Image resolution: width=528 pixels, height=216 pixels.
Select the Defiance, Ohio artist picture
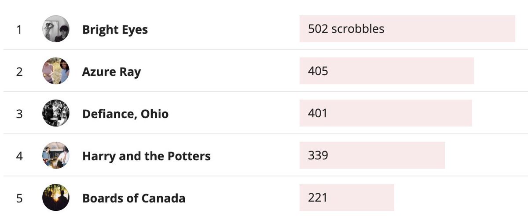click(x=56, y=113)
